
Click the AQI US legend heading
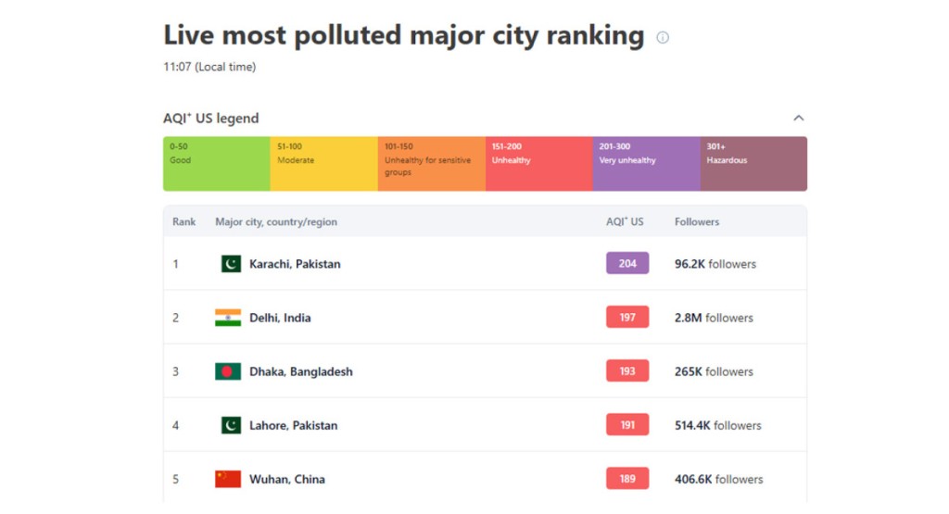click(210, 118)
